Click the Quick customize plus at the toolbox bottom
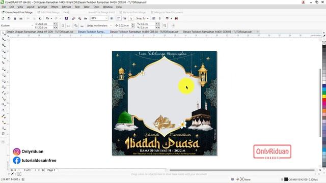The height and width of the screenshot is (183, 326). (3, 142)
